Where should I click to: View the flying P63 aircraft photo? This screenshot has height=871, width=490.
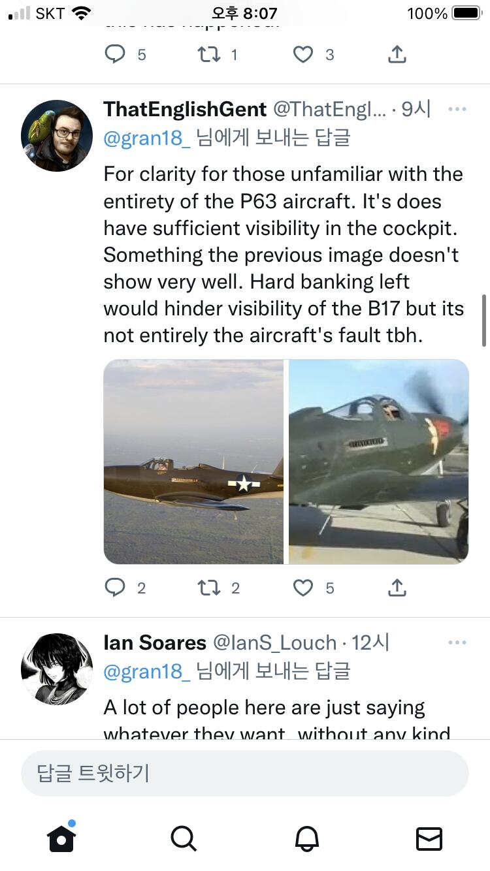point(194,462)
